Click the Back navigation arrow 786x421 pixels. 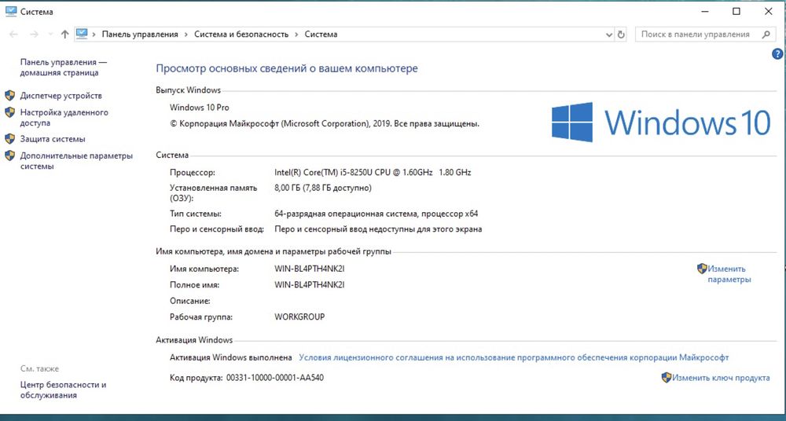tap(14, 34)
